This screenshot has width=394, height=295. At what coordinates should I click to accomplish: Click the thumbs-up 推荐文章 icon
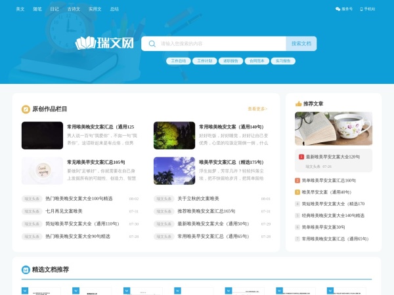pos(299,104)
